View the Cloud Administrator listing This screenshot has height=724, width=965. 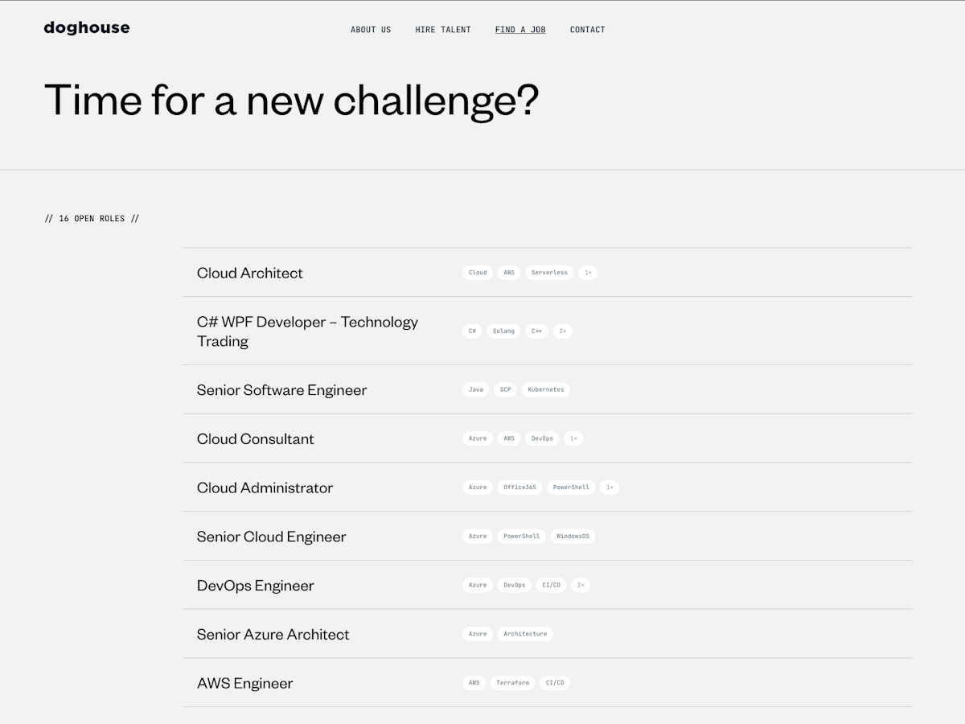coord(547,487)
